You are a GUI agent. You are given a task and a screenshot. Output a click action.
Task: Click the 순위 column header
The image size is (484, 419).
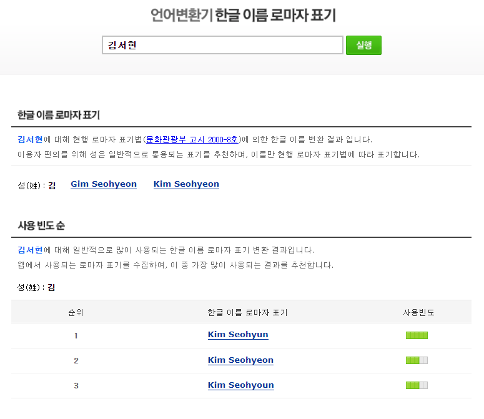coord(76,313)
